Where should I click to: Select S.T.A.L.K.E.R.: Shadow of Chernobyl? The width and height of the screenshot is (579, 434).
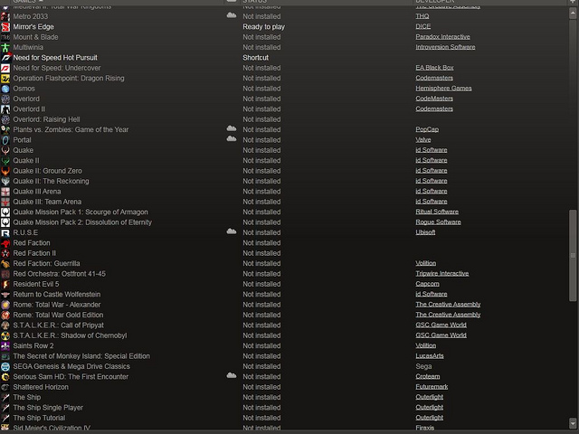coord(70,335)
